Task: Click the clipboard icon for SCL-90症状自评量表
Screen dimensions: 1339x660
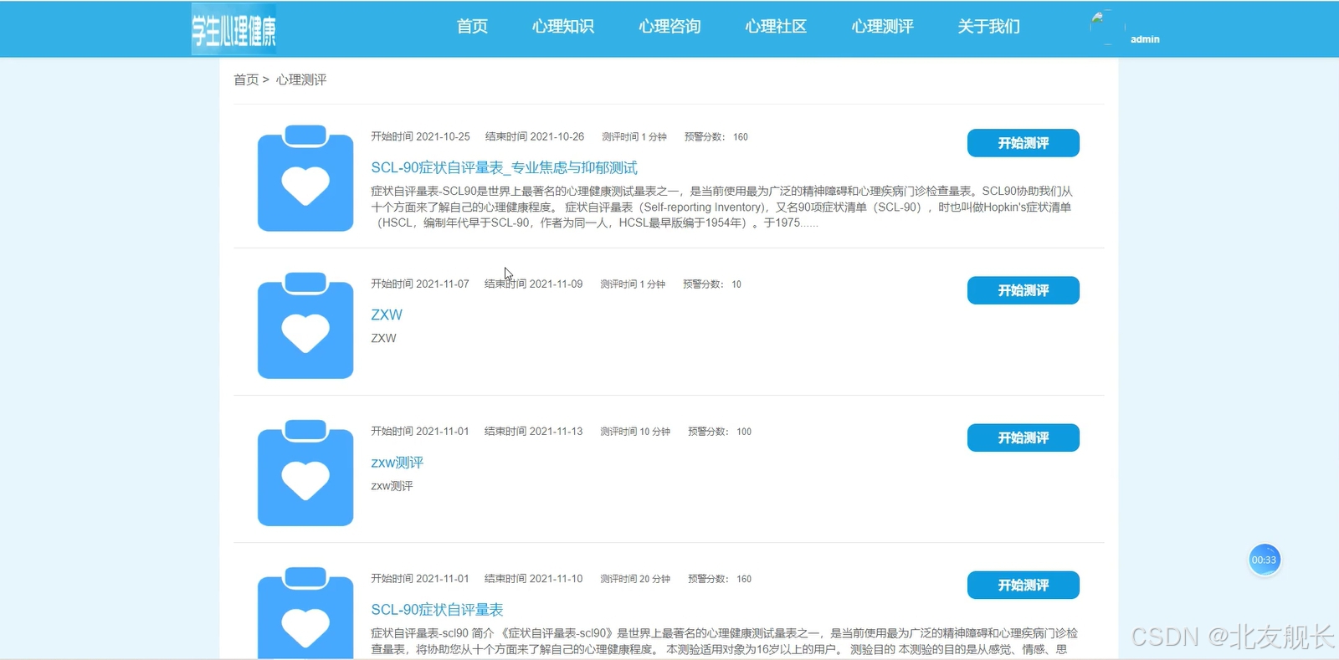Action: tap(305, 612)
